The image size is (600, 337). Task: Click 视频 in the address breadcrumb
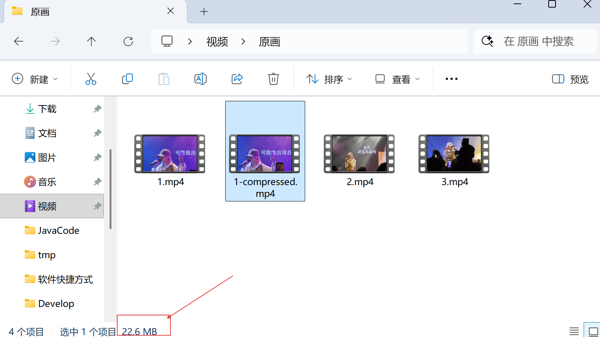(217, 42)
